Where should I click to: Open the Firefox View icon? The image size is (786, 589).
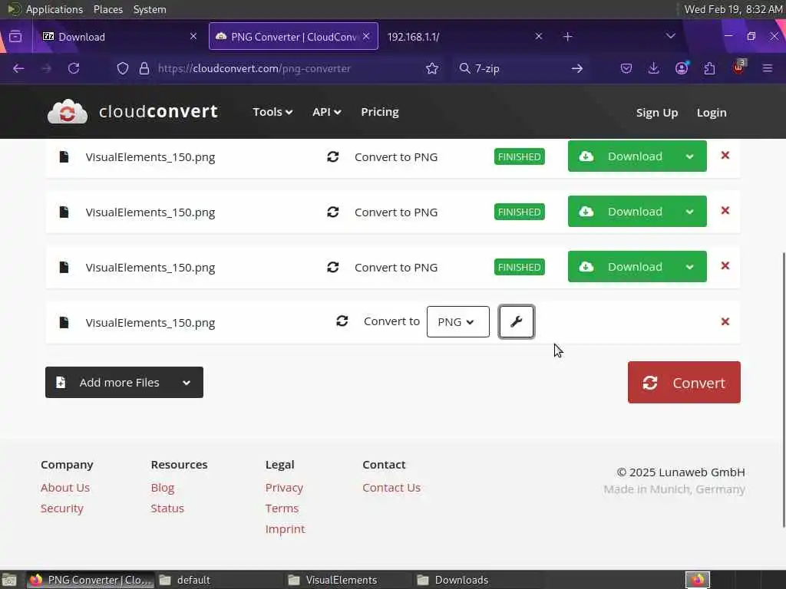tap(15, 37)
